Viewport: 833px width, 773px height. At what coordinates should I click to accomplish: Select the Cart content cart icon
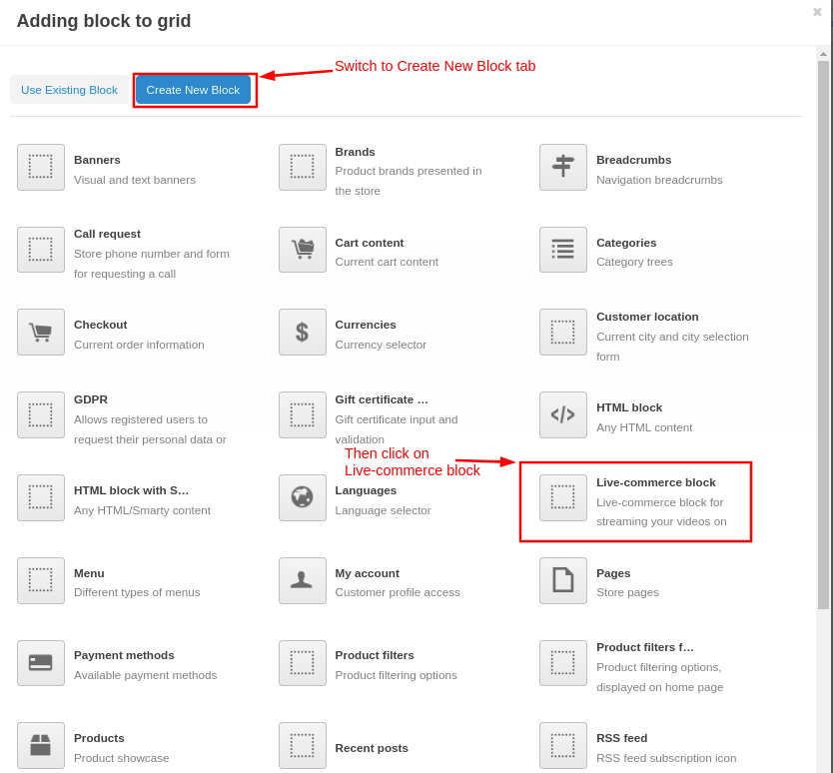click(x=303, y=250)
